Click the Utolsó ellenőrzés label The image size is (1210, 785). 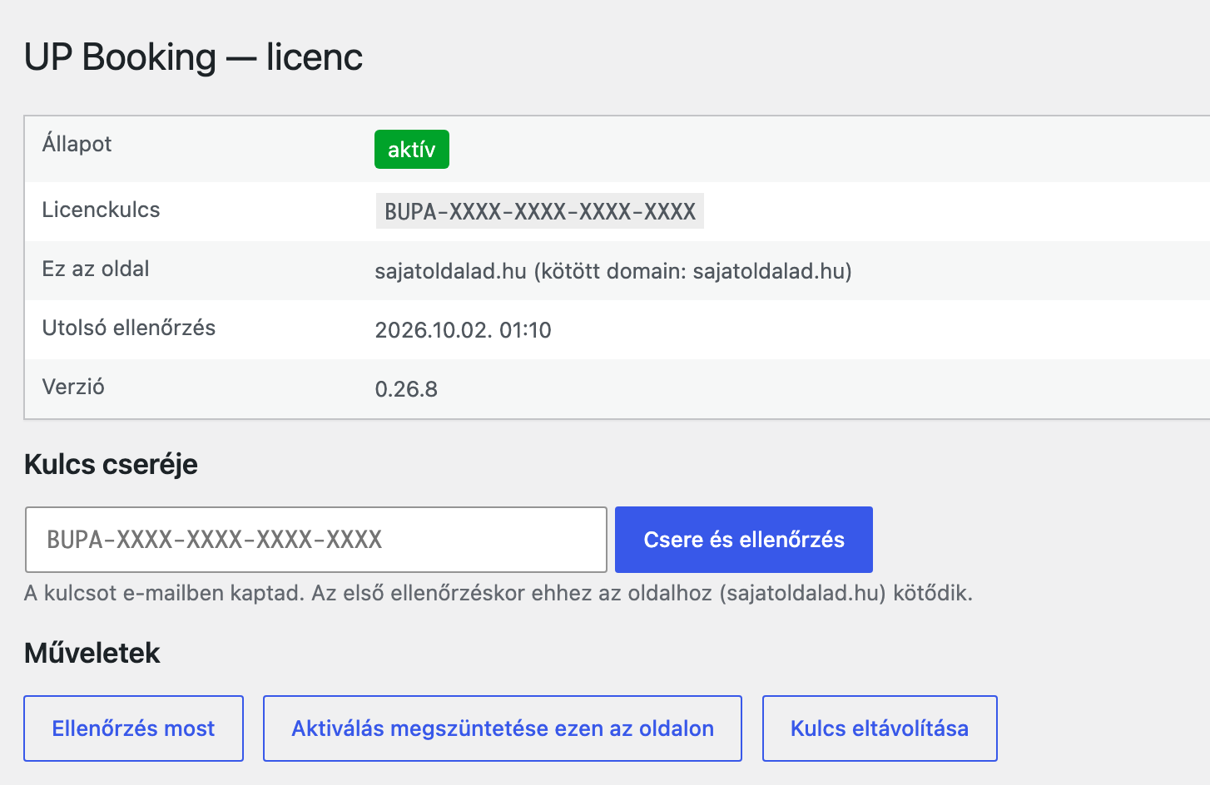click(x=129, y=328)
